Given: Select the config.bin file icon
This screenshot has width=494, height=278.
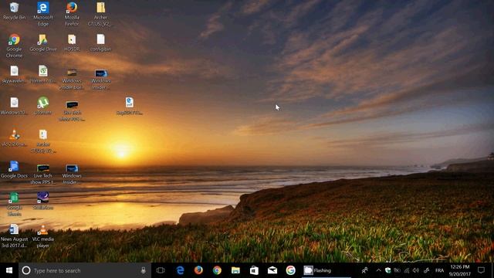Looking at the screenshot, I should pyautogui.click(x=100, y=42).
